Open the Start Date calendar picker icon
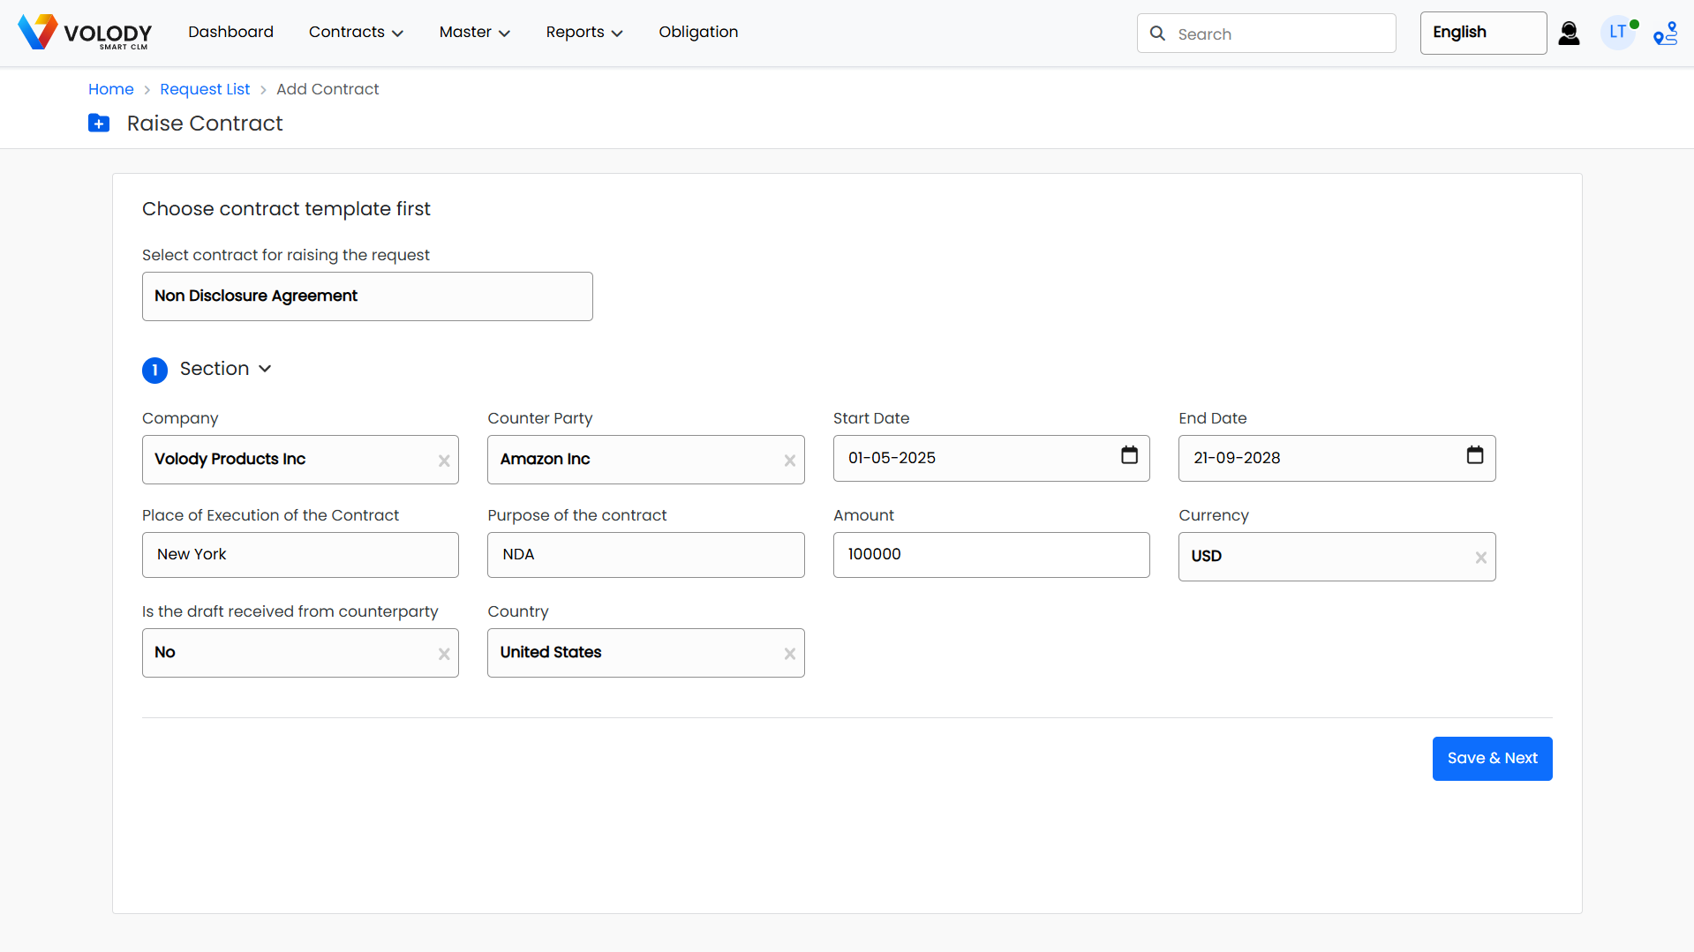This screenshot has height=952, width=1694. point(1129,455)
